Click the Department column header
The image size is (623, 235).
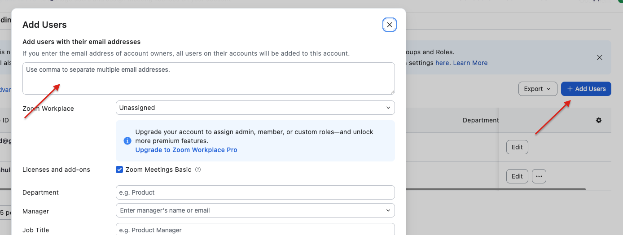[481, 120]
